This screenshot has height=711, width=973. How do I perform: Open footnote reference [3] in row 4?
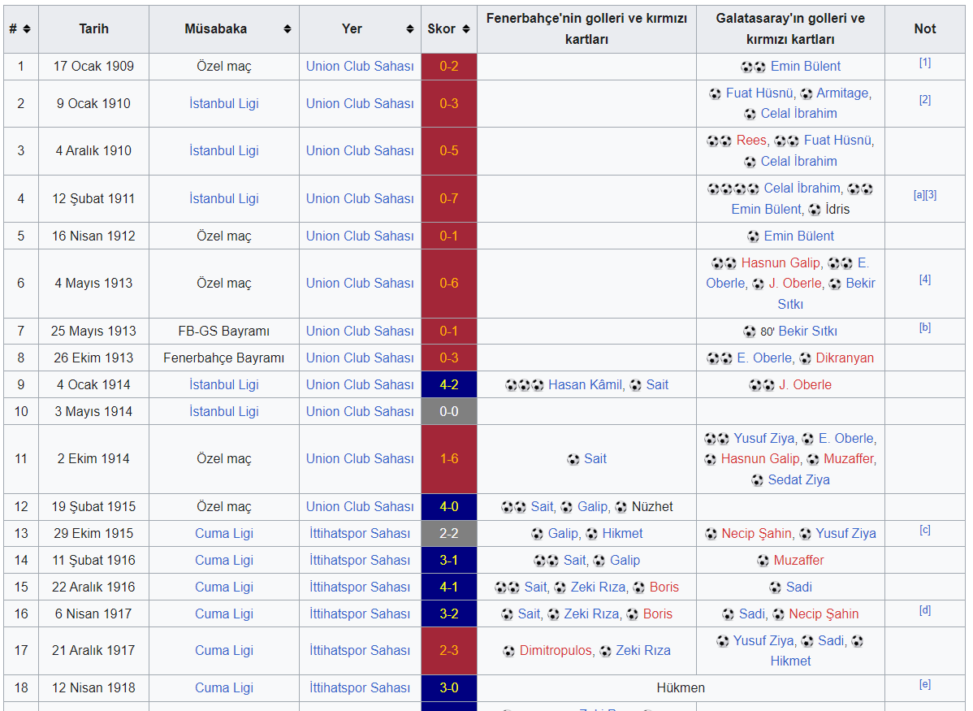coord(931,195)
